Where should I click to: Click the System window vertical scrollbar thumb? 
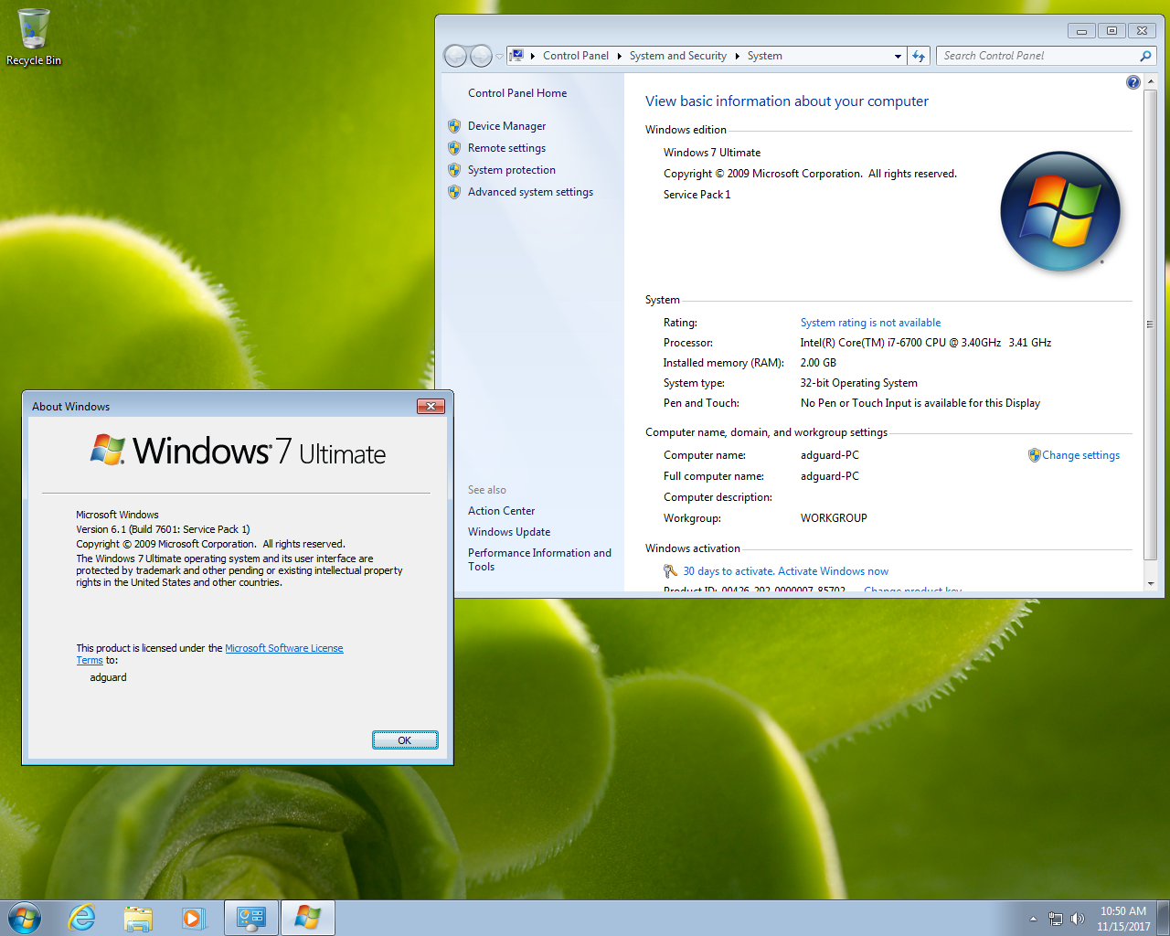(x=1151, y=324)
